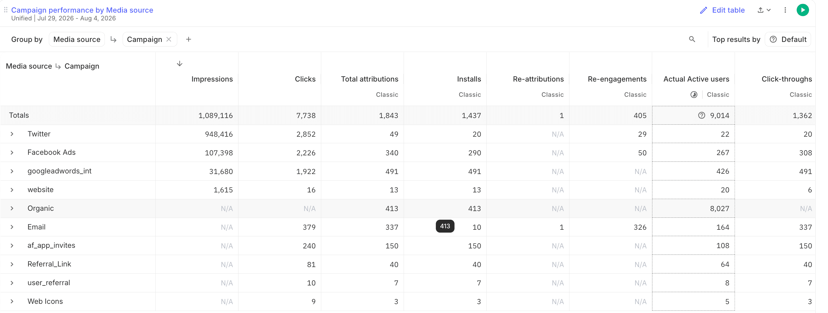Sort by Actual Active users column header
Viewport: 828px width, 313px height.
[x=696, y=79]
